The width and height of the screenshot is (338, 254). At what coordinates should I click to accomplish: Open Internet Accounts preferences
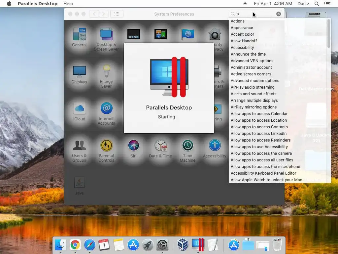(106, 113)
